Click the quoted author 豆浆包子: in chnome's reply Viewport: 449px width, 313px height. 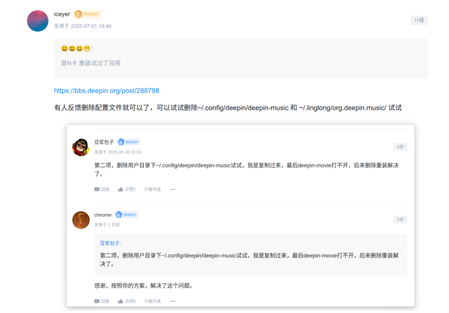111,243
